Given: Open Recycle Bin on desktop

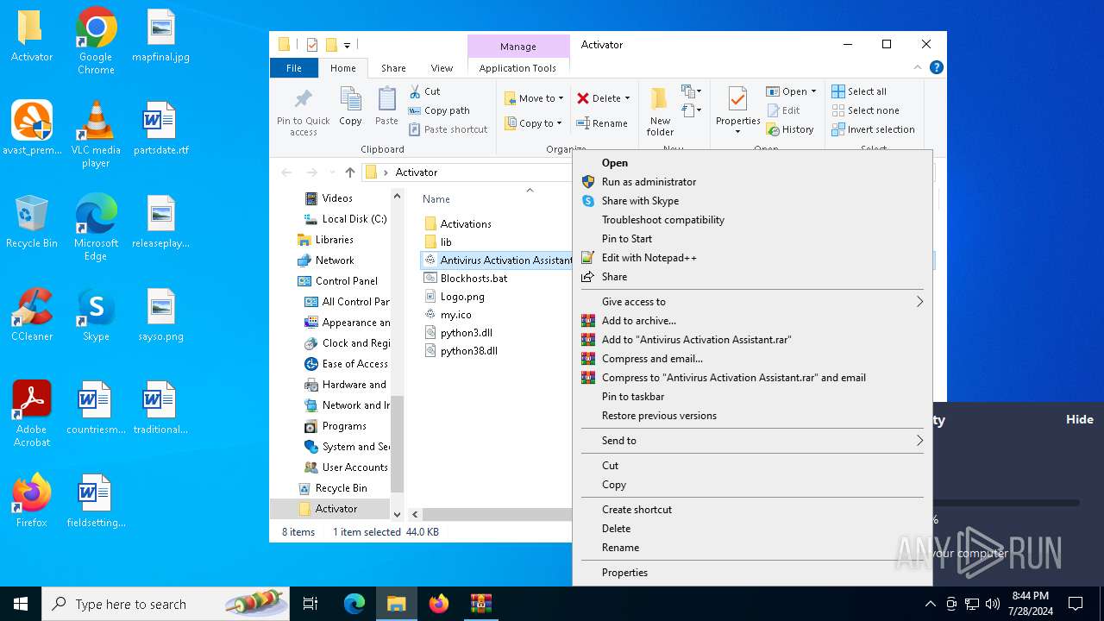Looking at the screenshot, I should click(x=32, y=222).
